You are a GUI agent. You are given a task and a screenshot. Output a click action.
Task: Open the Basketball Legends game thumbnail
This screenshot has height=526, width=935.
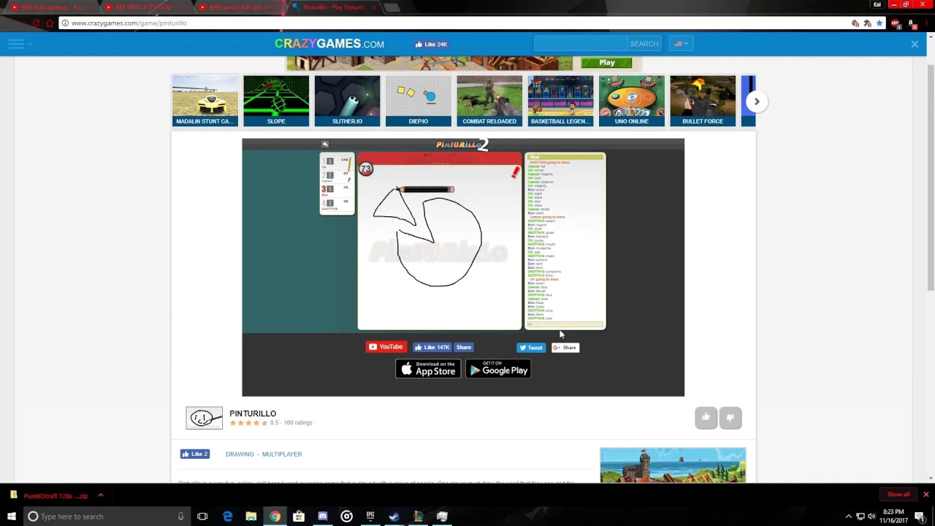(560, 101)
